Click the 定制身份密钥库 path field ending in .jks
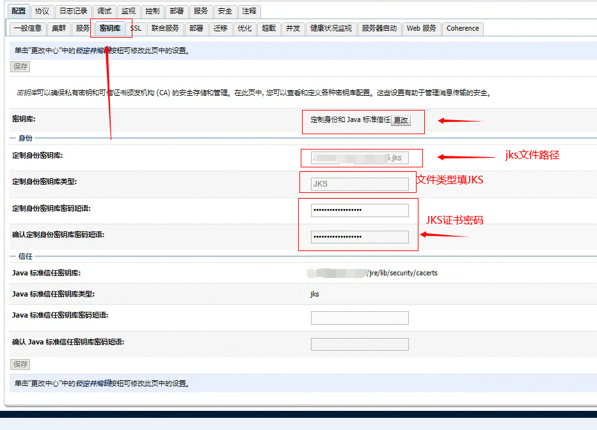This screenshot has width=597, height=430. coord(360,157)
